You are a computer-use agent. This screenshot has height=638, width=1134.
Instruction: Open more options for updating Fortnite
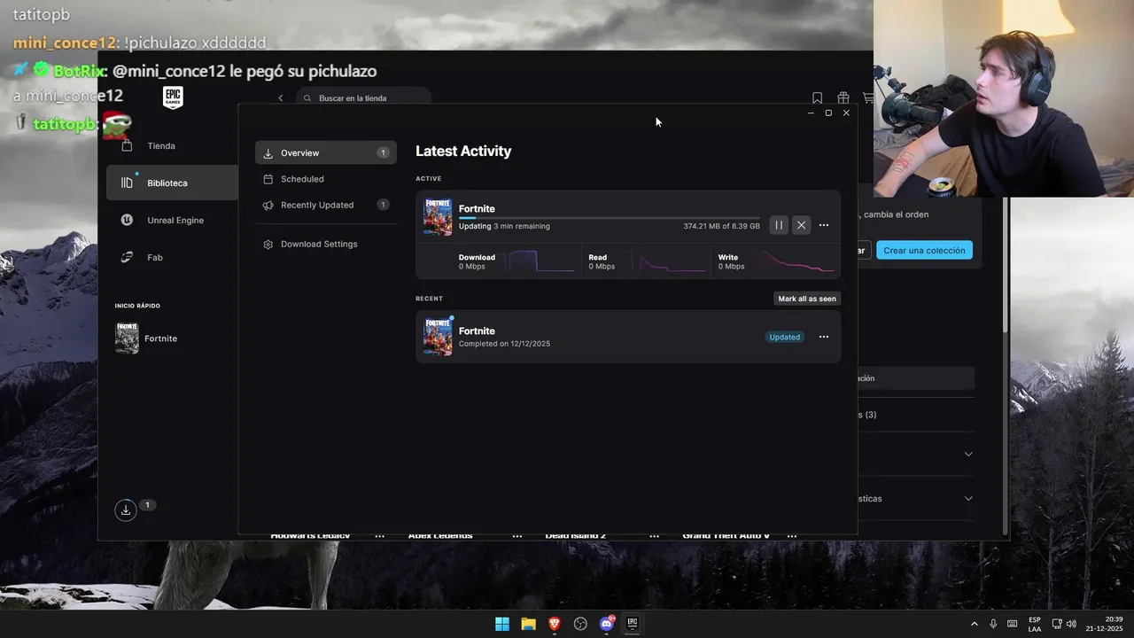(824, 225)
